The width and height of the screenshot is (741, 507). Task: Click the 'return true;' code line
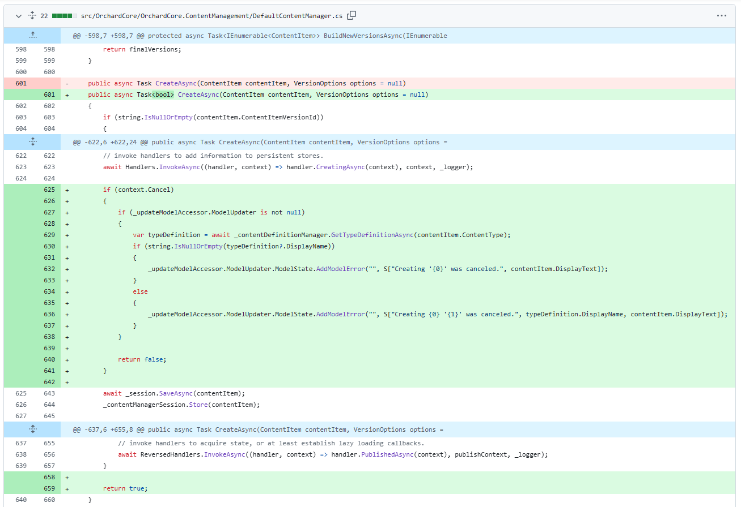coord(125,488)
